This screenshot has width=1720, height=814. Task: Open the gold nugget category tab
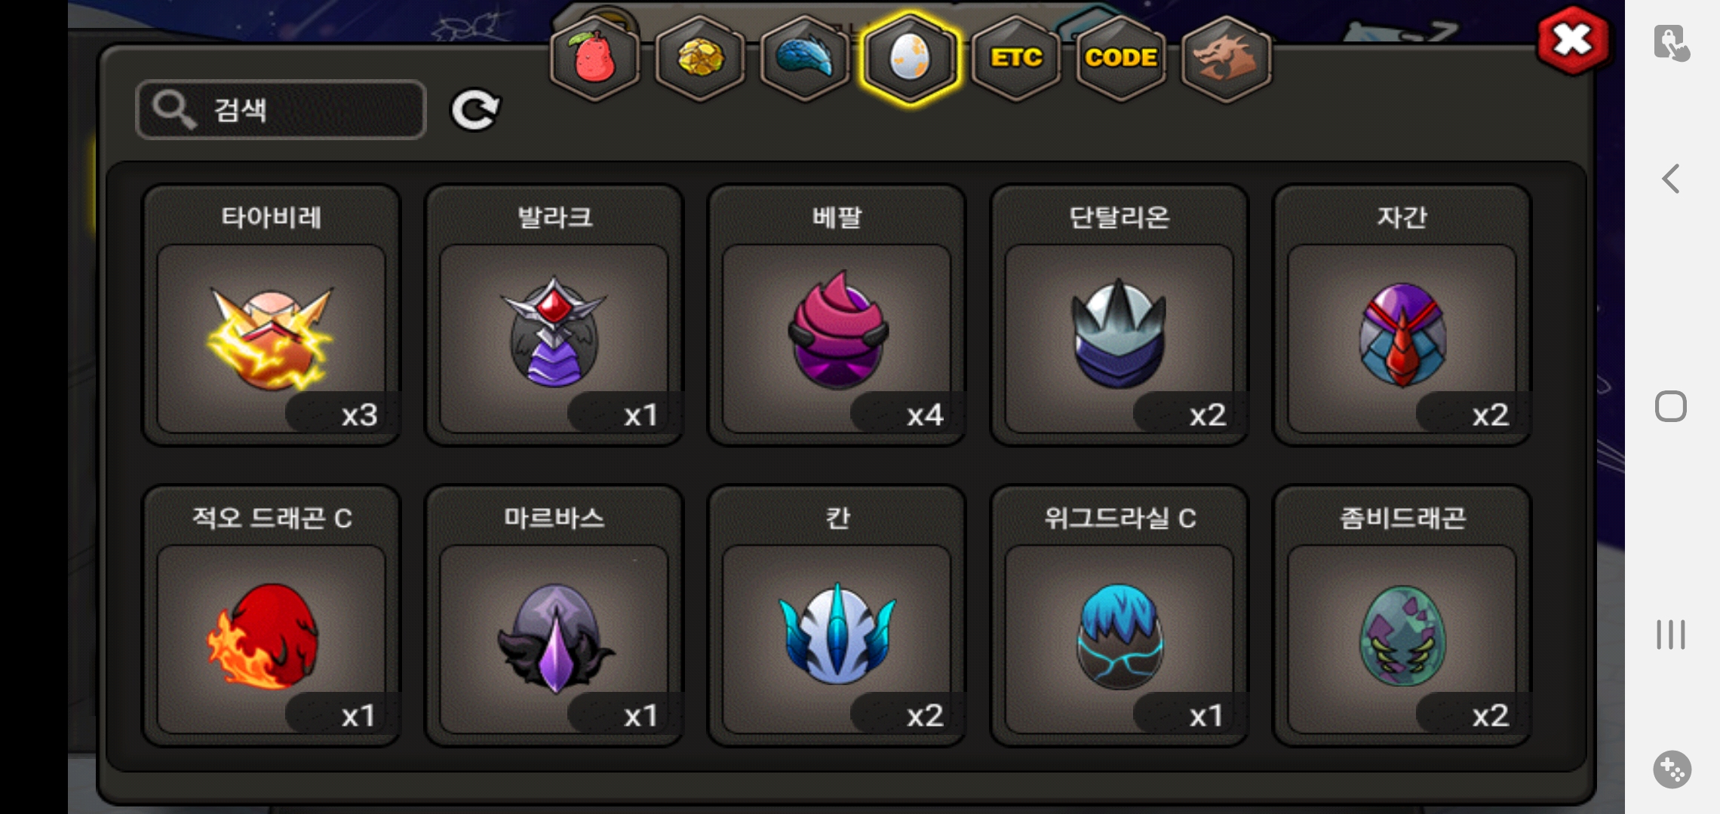(x=700, y=58)
